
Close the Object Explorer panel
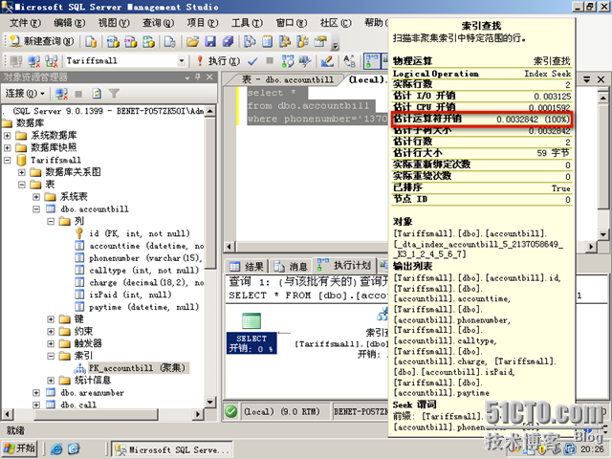click(x=209, y=76)
